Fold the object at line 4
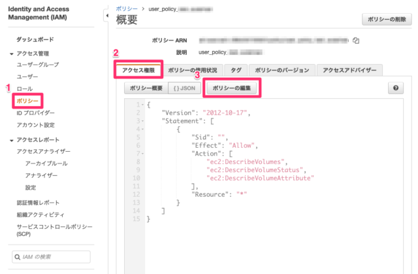Screen dimensions: 418x274 click(142, 129)
